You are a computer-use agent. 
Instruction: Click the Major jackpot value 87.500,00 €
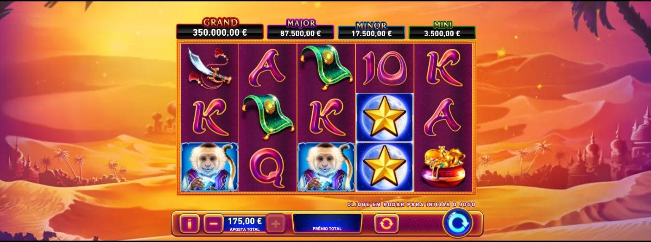coord(300,33)
